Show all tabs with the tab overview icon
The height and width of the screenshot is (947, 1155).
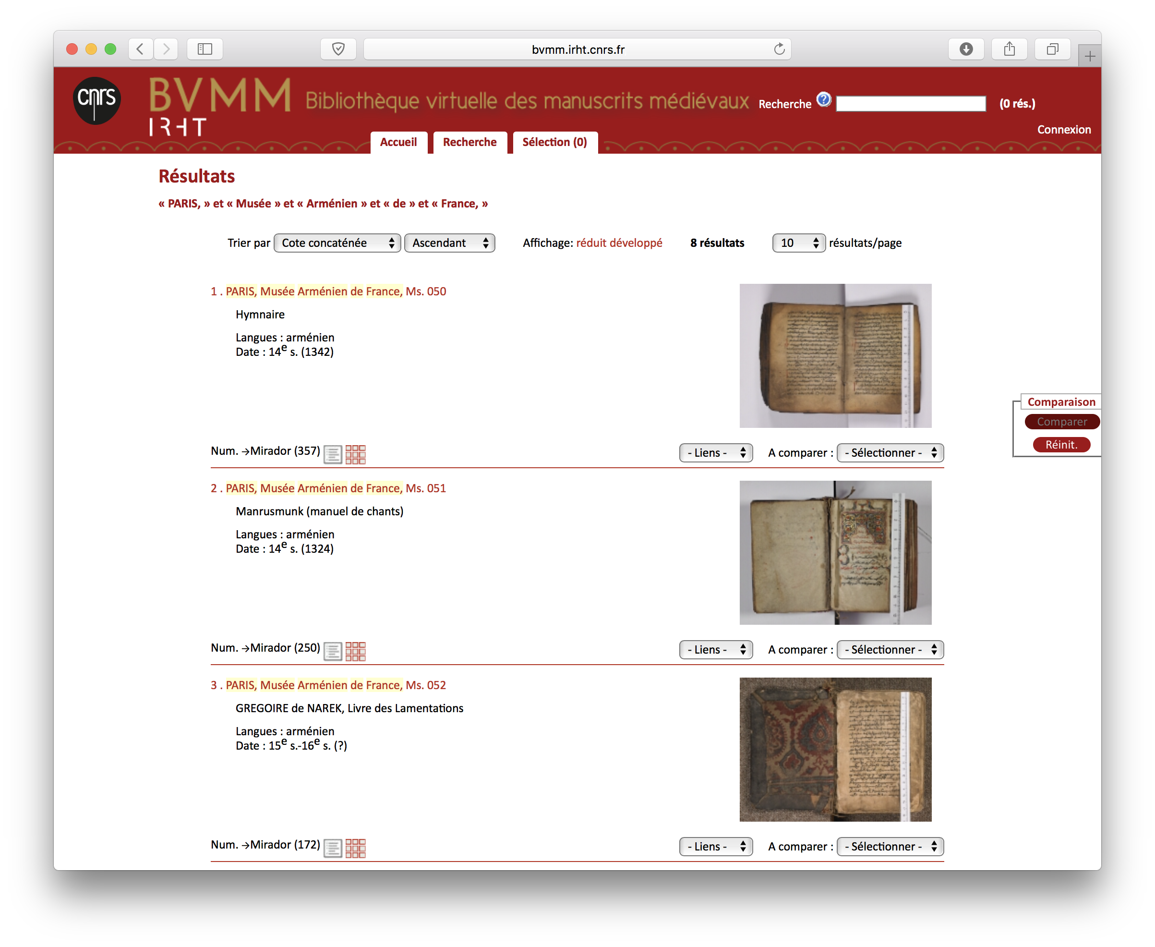1052,49
